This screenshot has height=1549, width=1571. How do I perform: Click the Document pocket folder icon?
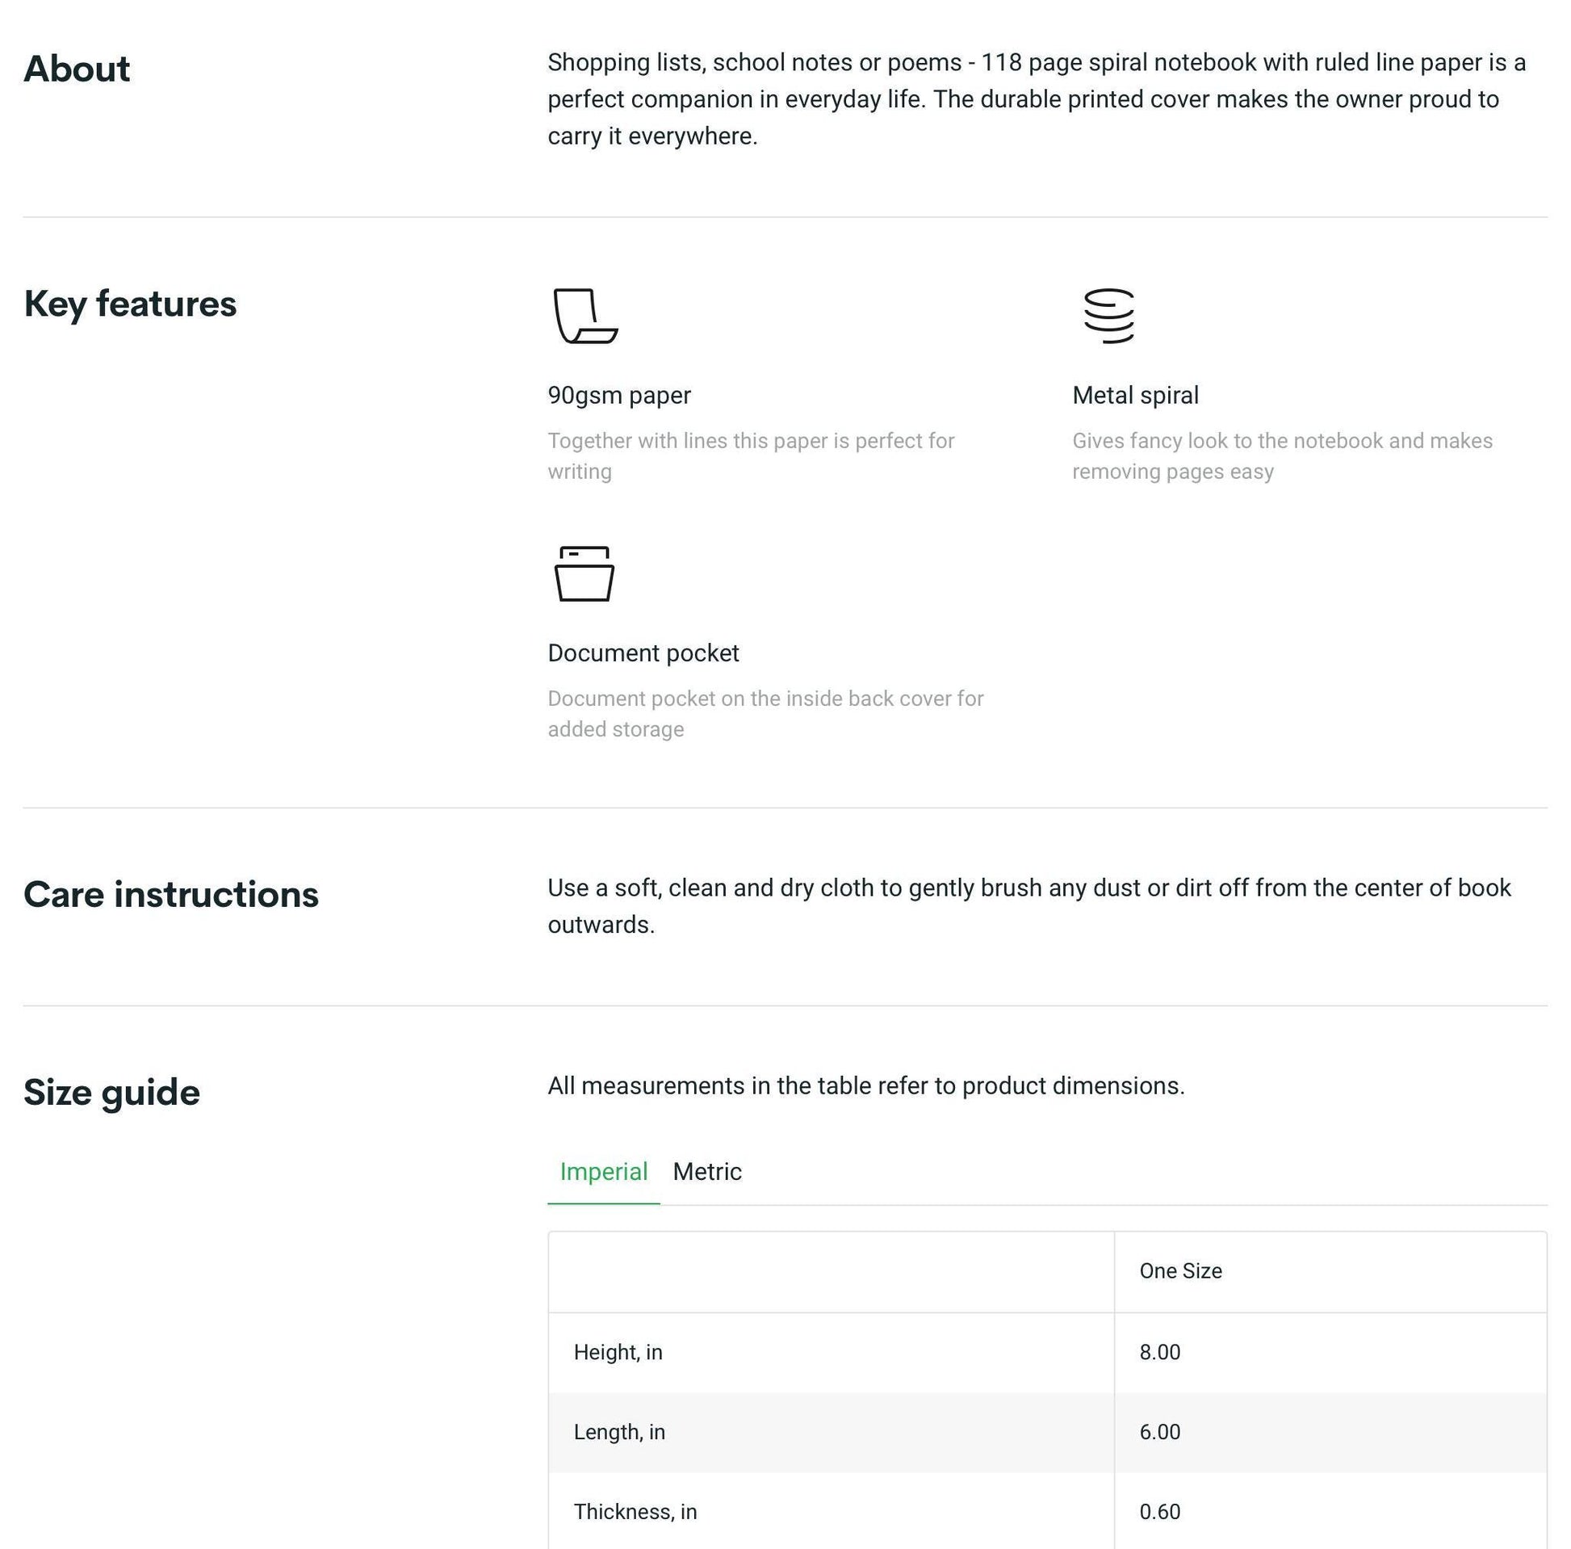(584, 573)
